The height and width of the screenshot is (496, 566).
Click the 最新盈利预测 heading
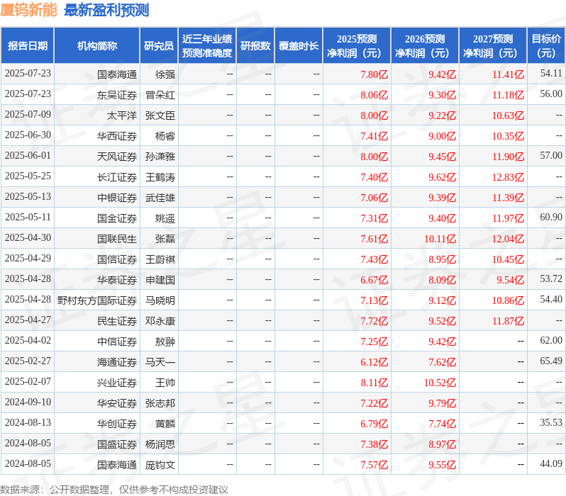coord(106,10)
